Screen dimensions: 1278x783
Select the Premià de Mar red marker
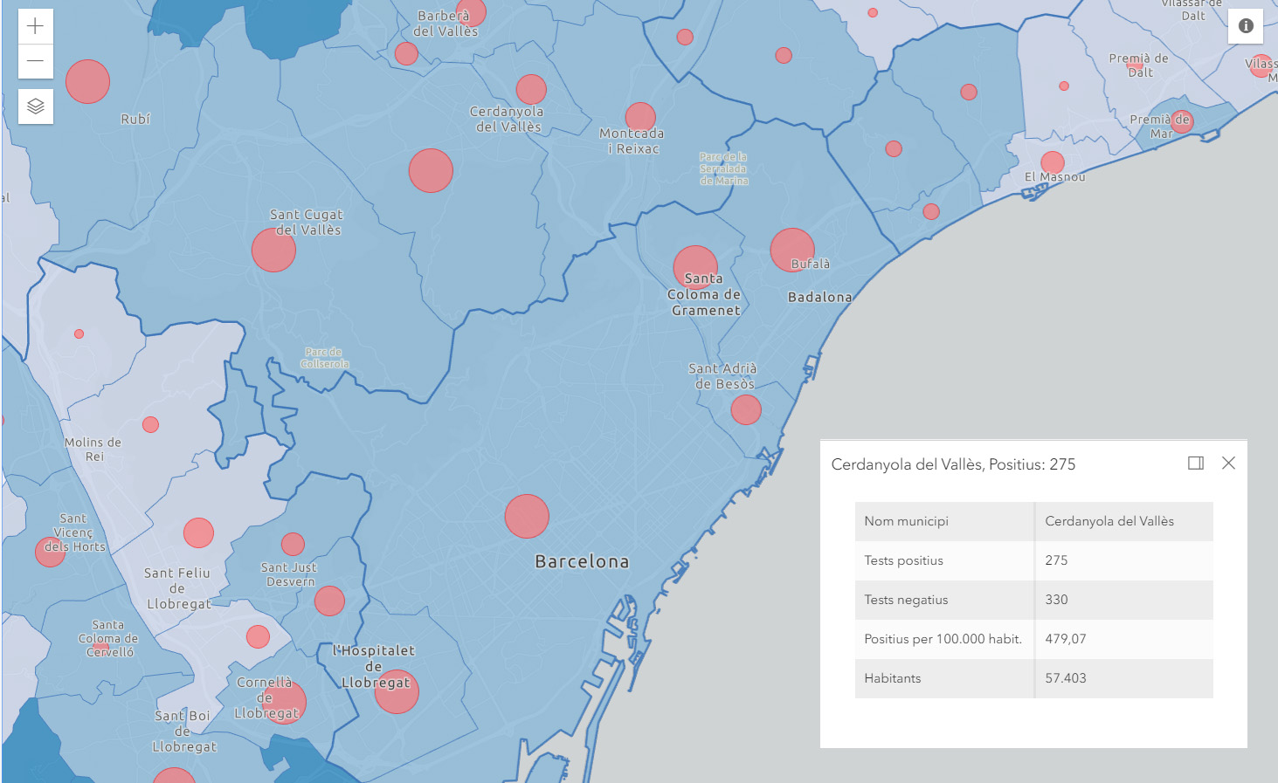pos(1182,121)
